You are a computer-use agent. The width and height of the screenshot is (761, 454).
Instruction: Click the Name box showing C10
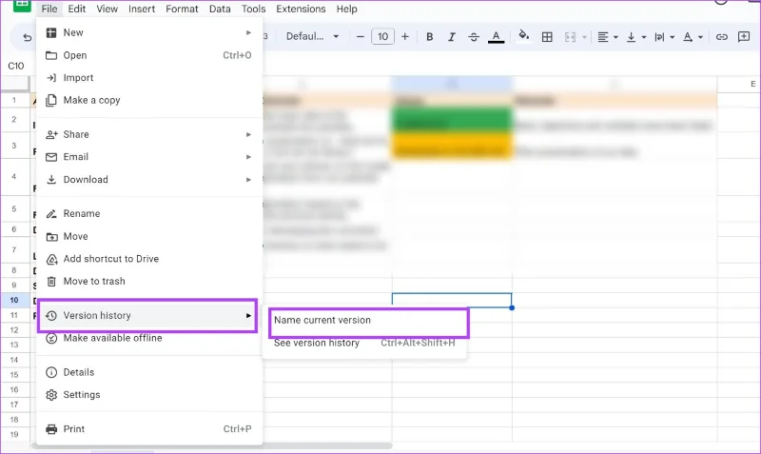point(15,66)
